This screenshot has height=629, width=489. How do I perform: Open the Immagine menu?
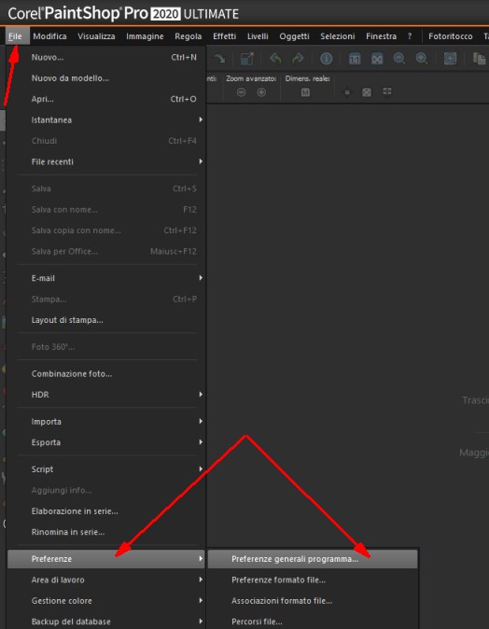click(145, 36)
